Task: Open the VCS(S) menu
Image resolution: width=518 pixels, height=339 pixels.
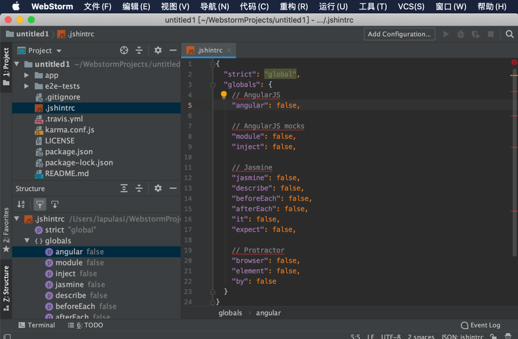Action: click(411, 6)
